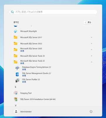Open the Snipping Tool scissors icon
106x118 pixels.
(15, 93)
